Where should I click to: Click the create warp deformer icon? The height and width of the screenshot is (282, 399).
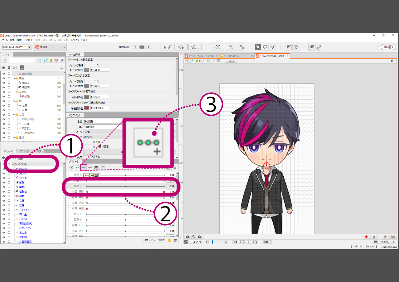point(217,47)
